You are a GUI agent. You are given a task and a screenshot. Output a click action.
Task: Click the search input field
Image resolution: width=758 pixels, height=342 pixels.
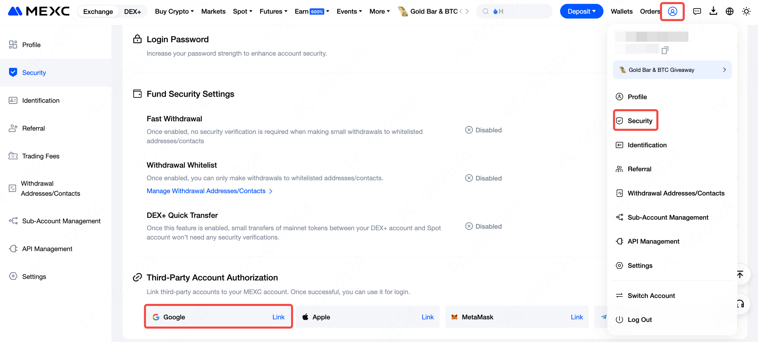tap(518, 11)
